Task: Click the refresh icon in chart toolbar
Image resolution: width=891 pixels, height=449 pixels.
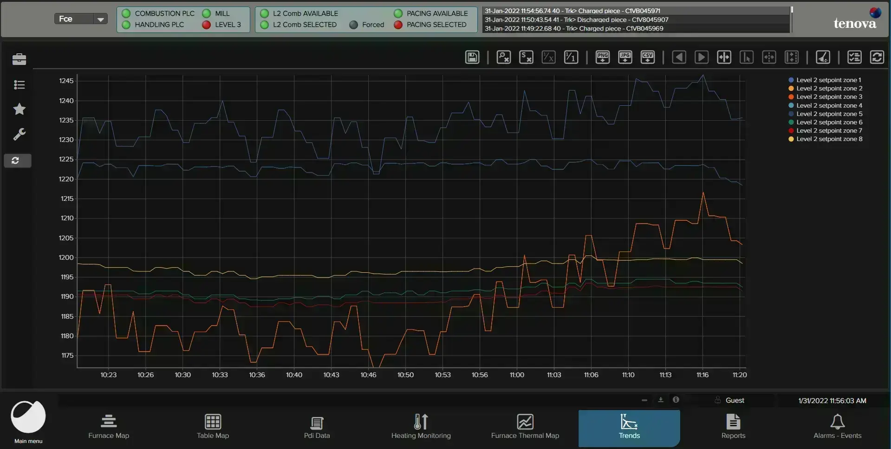Action: (x=877, y=57)
